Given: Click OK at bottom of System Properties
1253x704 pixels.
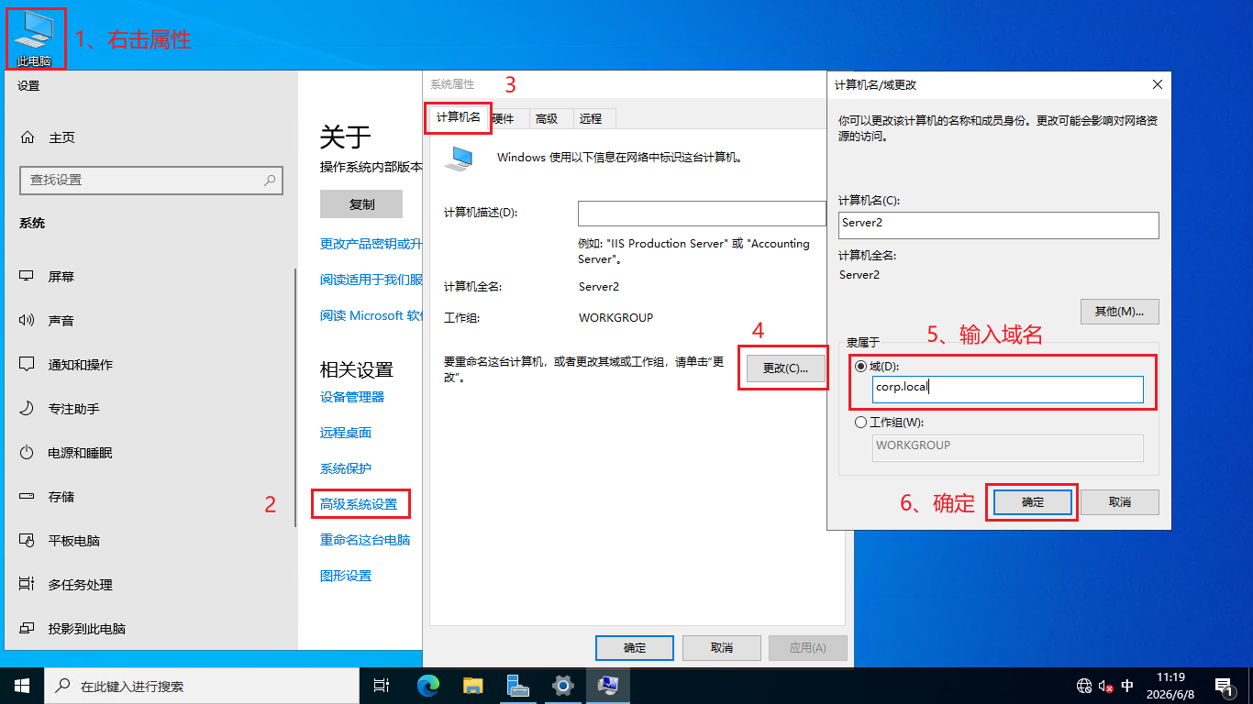Looking at the screenshot, I should click(635, 648).
